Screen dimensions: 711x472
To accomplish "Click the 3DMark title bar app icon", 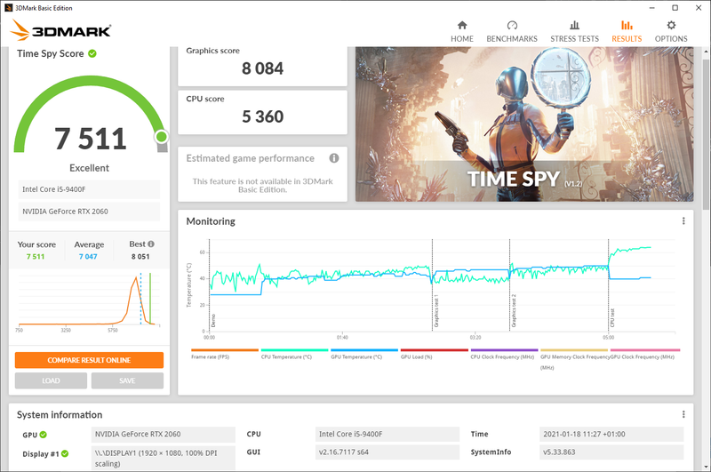I will (9, 8).
